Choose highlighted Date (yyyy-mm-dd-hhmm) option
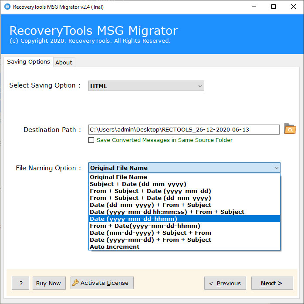Image resolution: width=304 pixels, height=304 pixels. click(x=184, y=219)
